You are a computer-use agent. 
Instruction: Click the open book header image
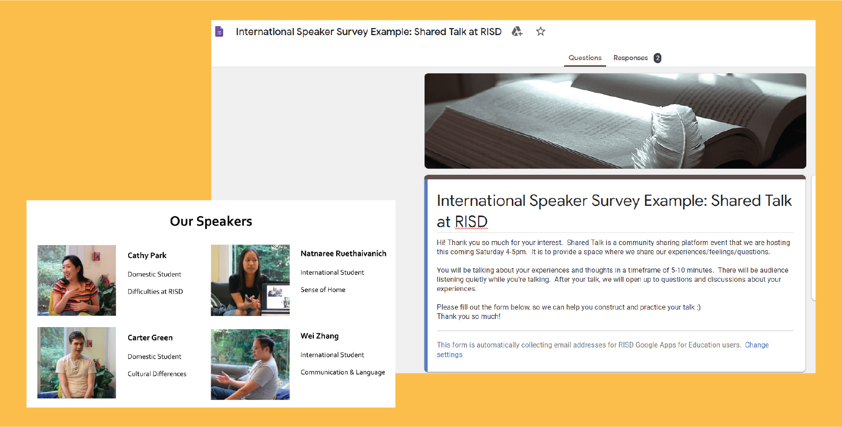tap(615, 121)
